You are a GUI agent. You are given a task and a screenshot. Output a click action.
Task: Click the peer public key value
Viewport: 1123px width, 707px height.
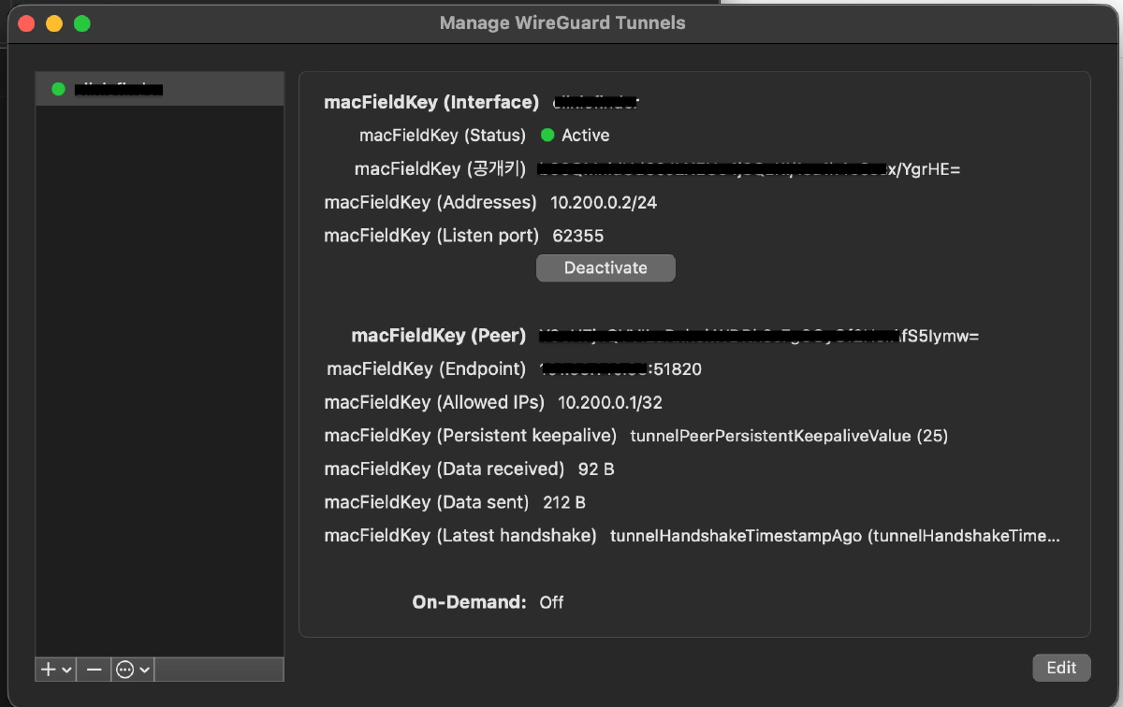[759, 335]
